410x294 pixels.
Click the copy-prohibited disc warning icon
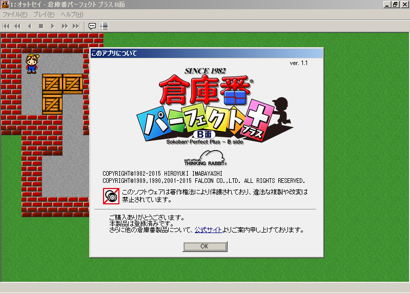coord(111,195)
